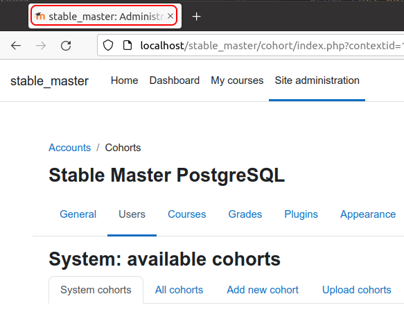Click the Accounts breadcrumb link

tap(69, 148)
